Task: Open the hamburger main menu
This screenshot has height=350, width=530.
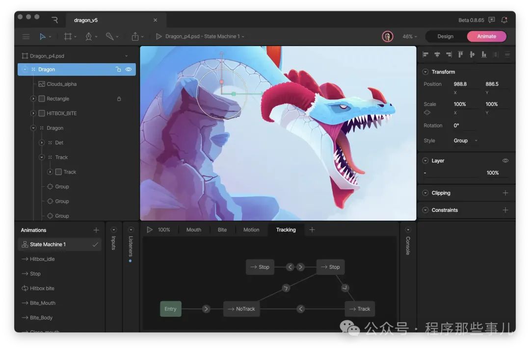Action: click(x=26, y=36)
